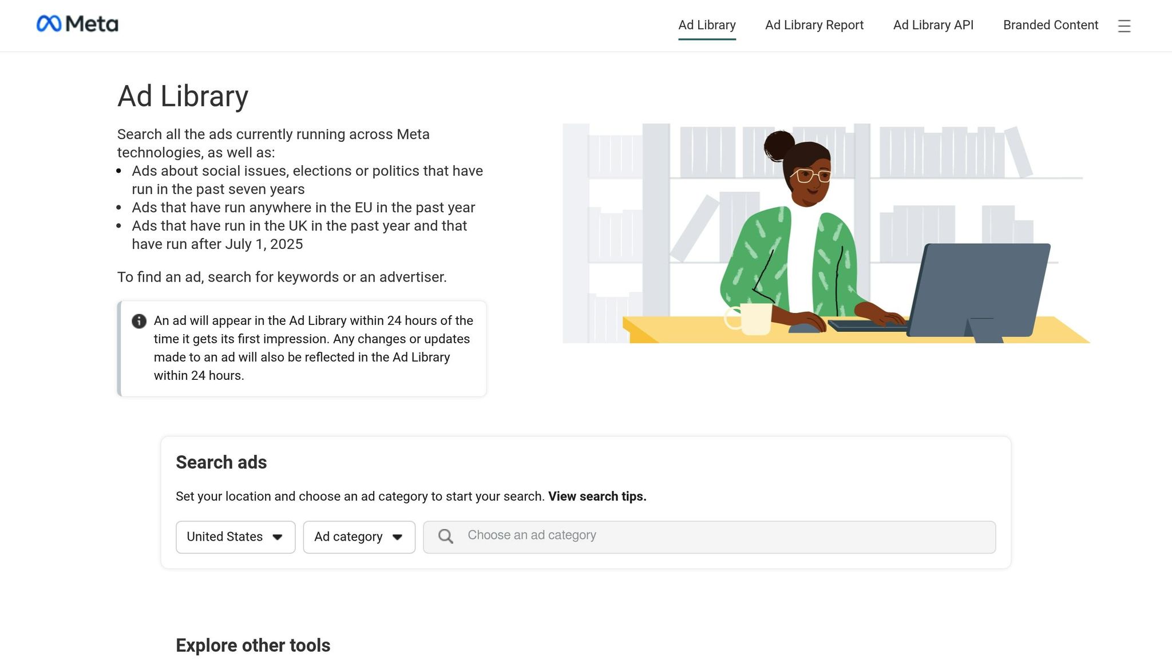Click the notice box about ad appearance timing
This screenshot has height=659, width=1172.
coord(302,348)
